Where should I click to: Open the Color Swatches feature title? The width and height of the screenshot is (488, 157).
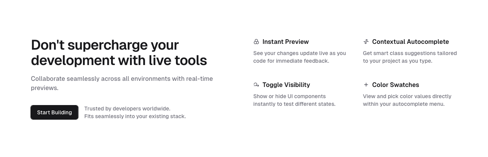395,85
